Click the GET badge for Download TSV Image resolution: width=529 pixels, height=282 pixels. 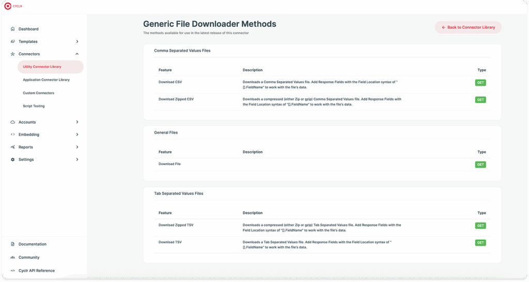[x=480, y=243]
